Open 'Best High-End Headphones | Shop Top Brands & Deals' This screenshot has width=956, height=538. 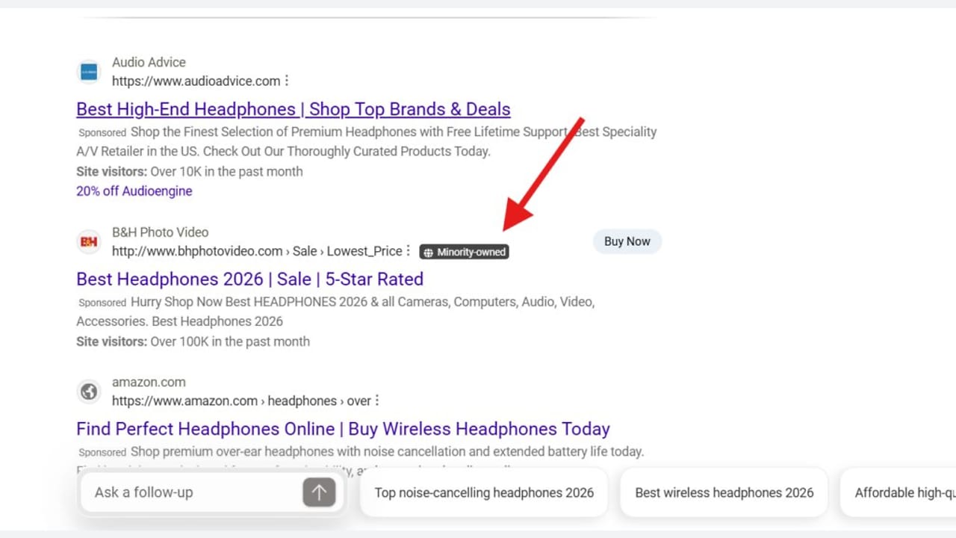[x=294, y=109]
